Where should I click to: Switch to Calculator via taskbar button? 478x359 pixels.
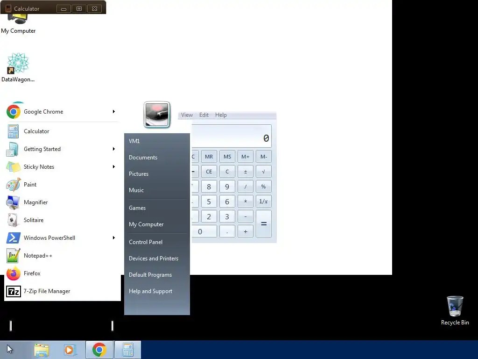pyautogui.click(x=128, y=350)
